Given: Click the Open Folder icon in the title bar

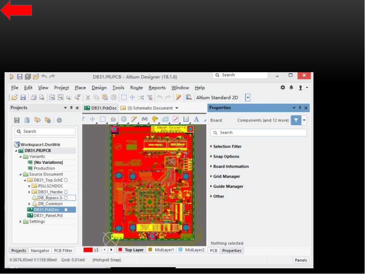Looking at the screenshot, I should 36,77.
